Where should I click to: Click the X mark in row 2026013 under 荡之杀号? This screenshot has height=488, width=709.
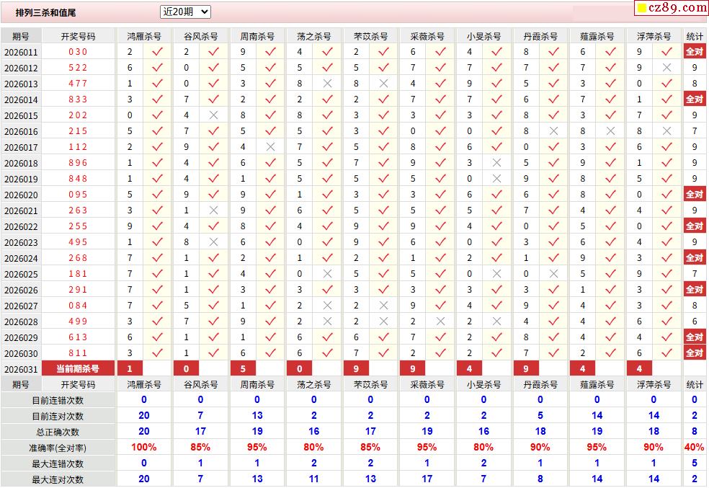[x=327, y=84]
